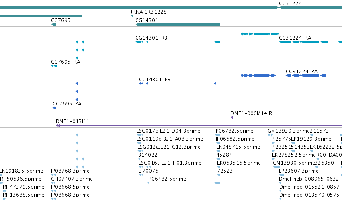Image resolution: width=342 pixels, height=201 pixels.
Task: Click the GH07407.3prime EST arrows
Action: click(53, 183)
